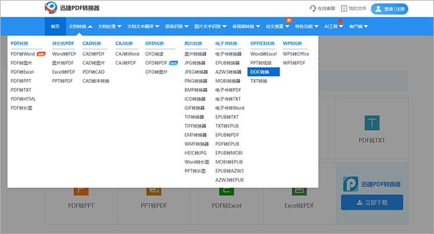The width and height of the screenshot is (434, 234).
Task: Select CAD版本转换 menu item
Action: pyautogui.click(x=95, y=81)
